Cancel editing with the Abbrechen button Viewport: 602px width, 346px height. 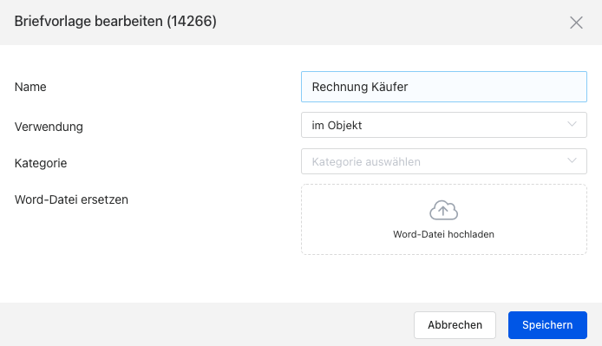click(x=455, y=325)
